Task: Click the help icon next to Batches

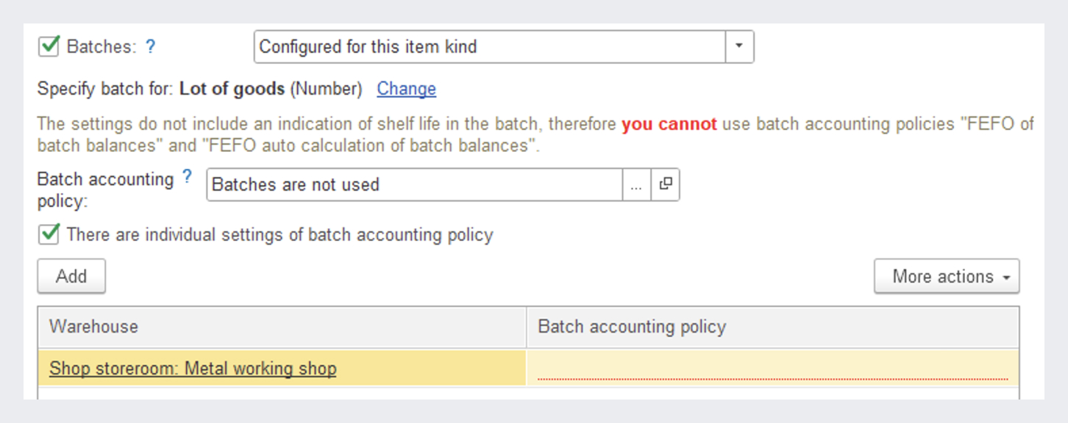Action: coord(151,47)
